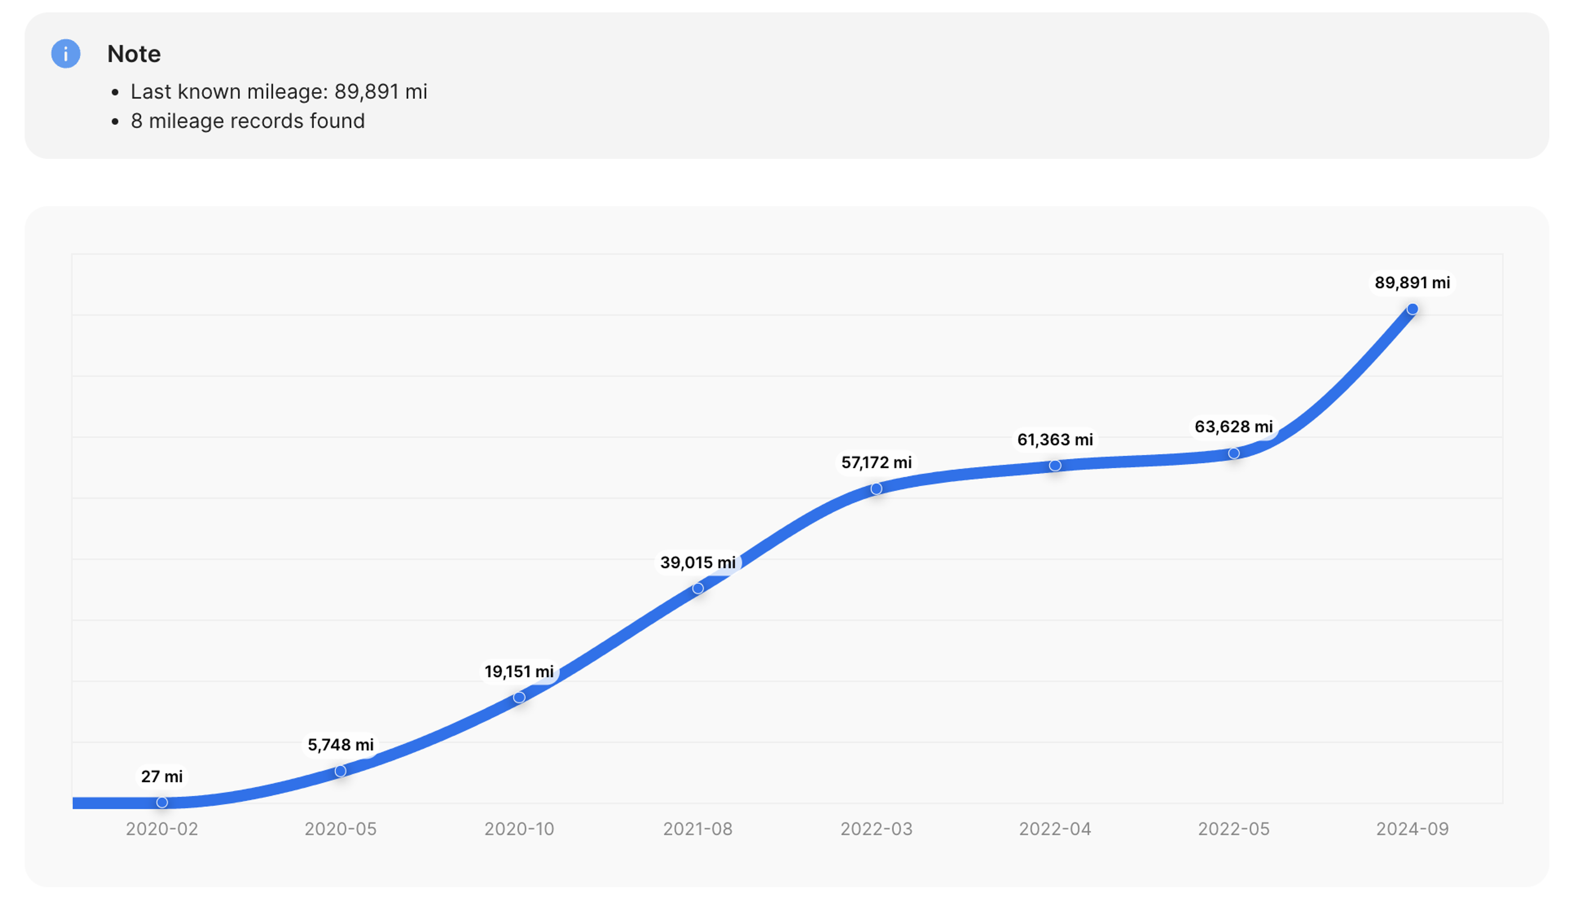Screen dimensions: 1580x913
Task: Click the 8 mileage records found text
Action: [248, 121]
